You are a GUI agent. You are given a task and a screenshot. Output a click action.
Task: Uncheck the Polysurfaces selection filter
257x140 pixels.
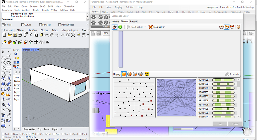(x=59, y=25)
